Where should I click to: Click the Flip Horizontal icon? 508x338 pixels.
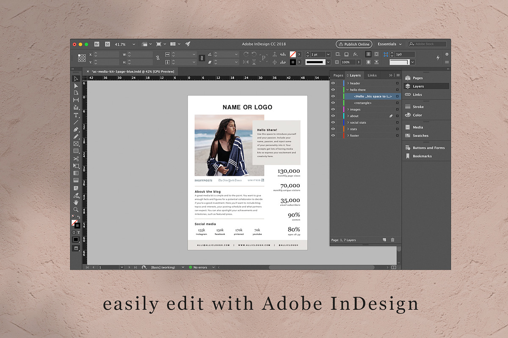click(246, 62)
